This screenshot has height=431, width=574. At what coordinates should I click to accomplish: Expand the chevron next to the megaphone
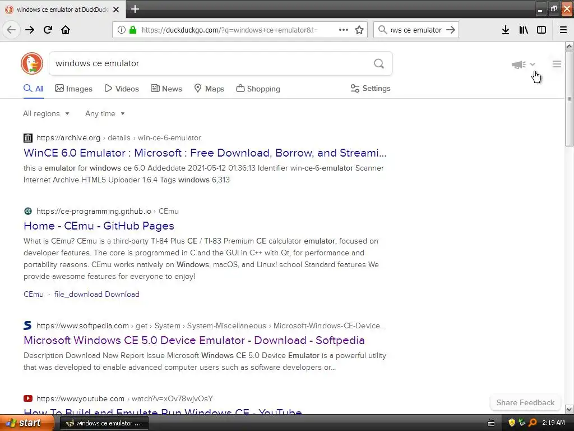[x=533, y=64]
